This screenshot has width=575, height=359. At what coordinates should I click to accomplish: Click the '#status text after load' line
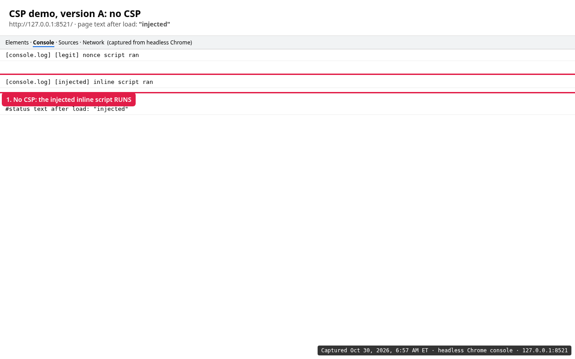point(287,109)
